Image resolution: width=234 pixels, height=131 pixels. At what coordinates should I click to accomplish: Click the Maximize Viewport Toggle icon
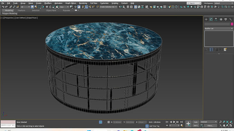pos(231,125)
